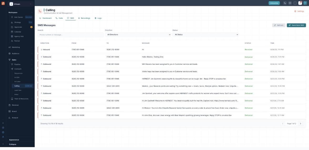Click the plus icon in the left rail
Image resolution: width=309 pixels, height=150 pixels.
click(x=3, y=123)
